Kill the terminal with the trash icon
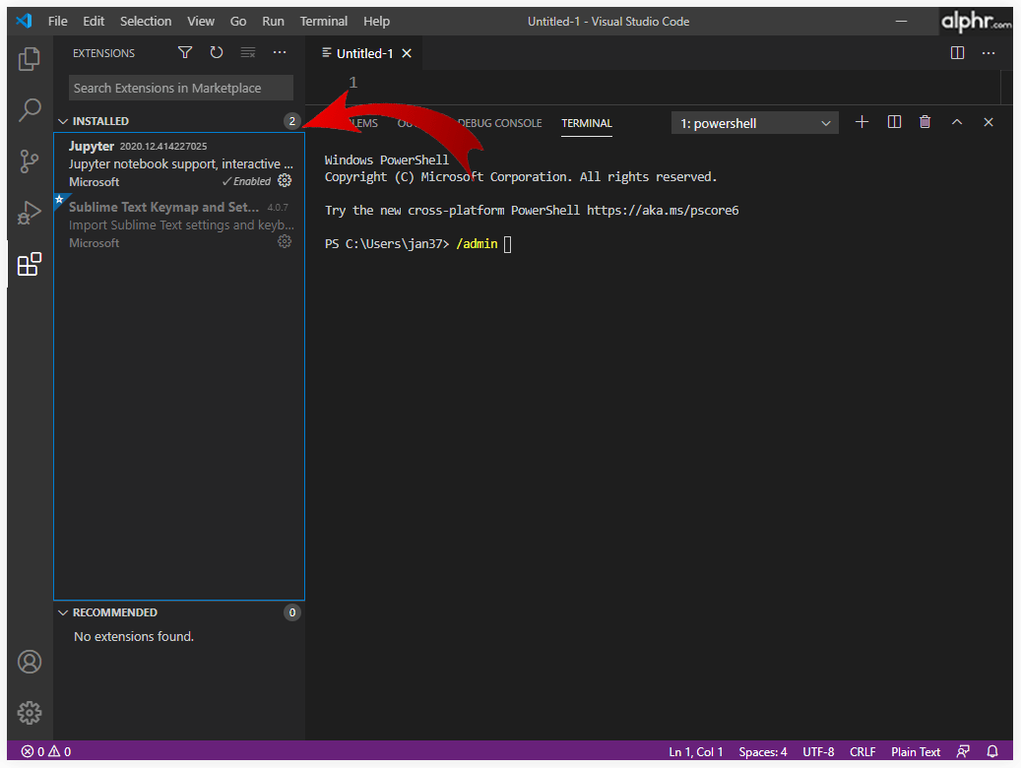 925,121
